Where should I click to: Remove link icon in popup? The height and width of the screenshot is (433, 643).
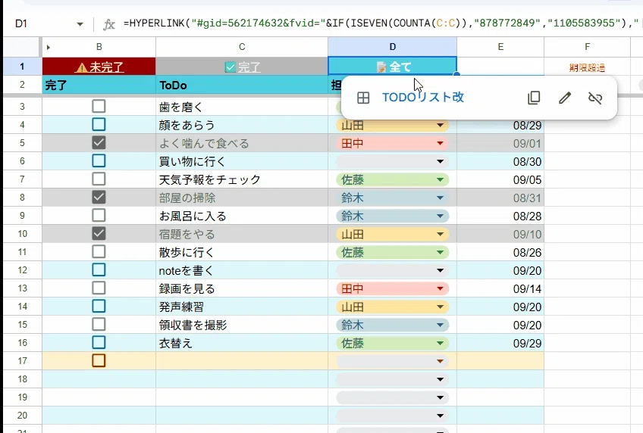click(x=595, y=98)
